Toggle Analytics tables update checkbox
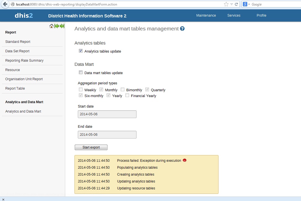Viewport: 301px width, 201px height. (81, 51)
